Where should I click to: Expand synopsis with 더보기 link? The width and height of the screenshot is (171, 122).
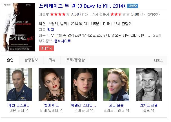157,36
